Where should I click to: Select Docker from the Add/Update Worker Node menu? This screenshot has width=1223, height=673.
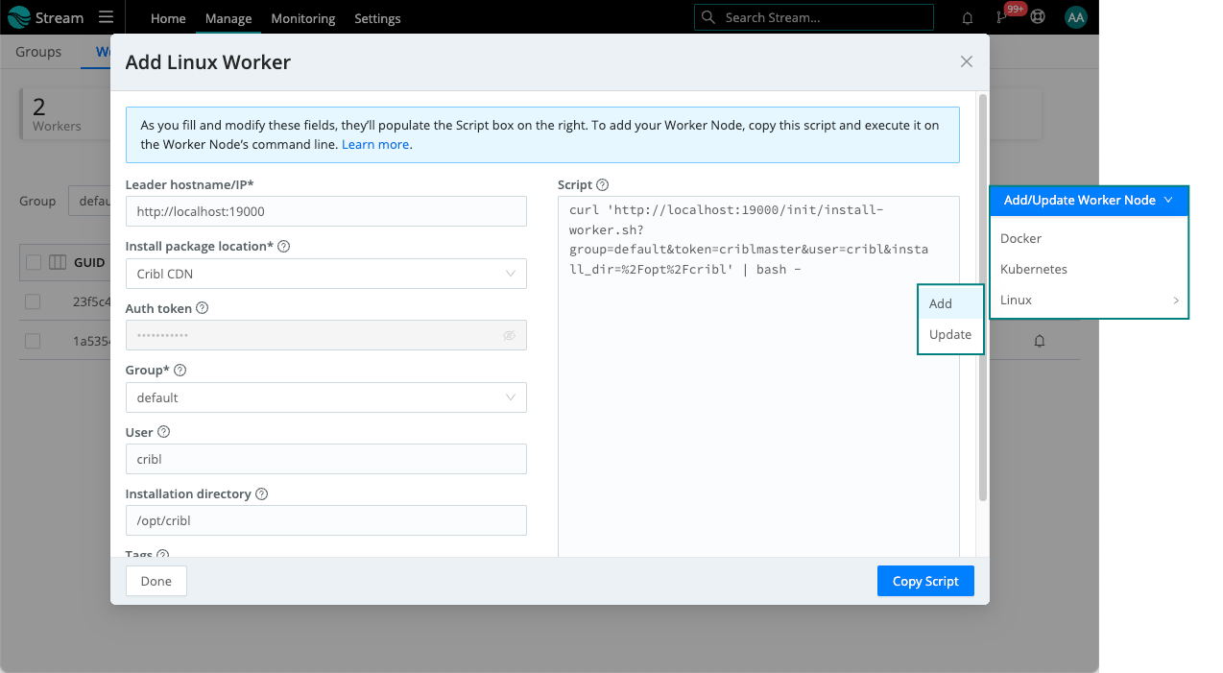click(x=1020, y=238)
